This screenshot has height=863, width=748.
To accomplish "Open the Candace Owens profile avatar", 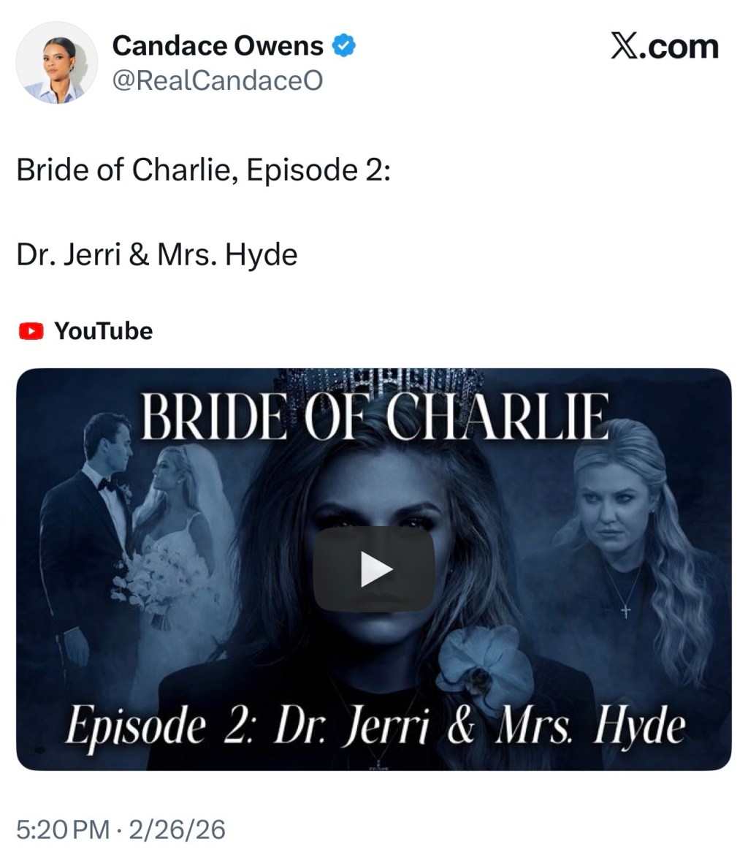I will [x=57, y=63].
